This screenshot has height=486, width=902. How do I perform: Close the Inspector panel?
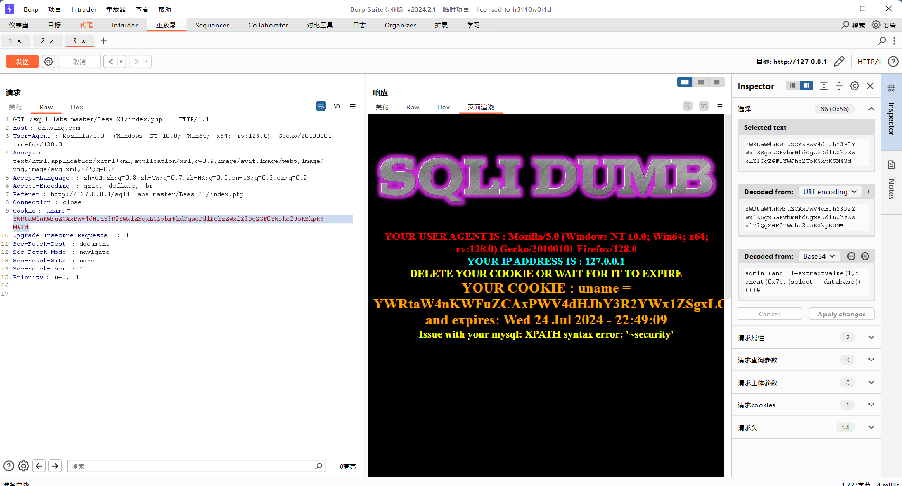[x=870, y=86]
